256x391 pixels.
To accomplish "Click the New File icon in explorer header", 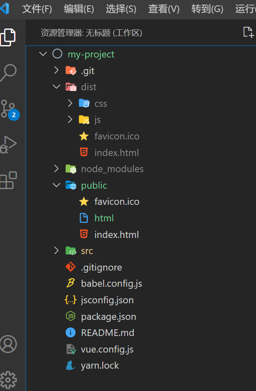I will pos(248,33).
